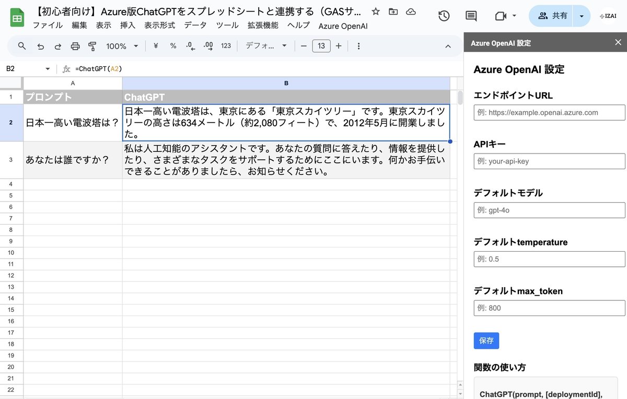Open the comments icon

pos(471,16)
